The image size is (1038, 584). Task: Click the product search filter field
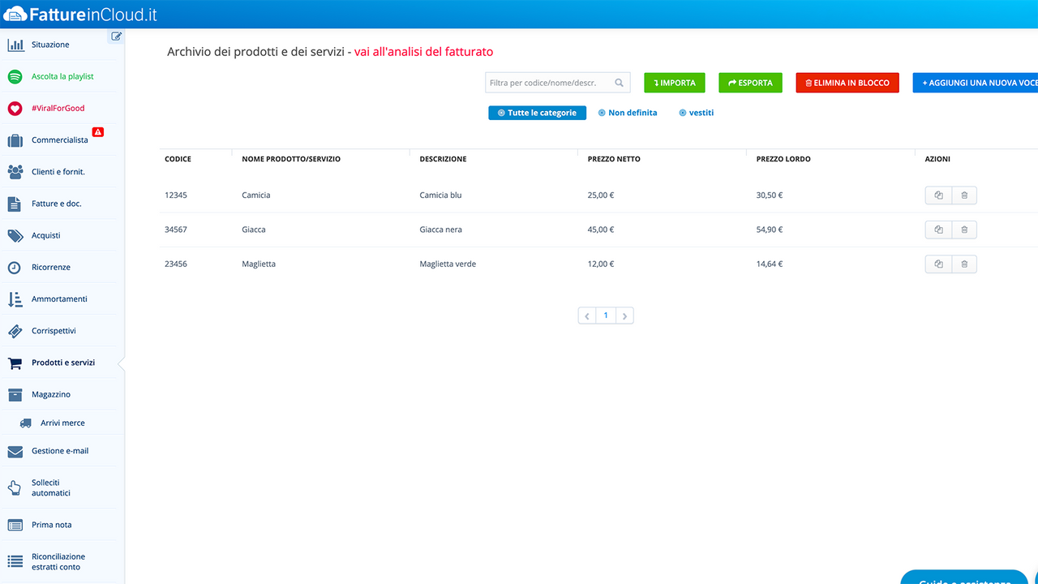point(551,82)
